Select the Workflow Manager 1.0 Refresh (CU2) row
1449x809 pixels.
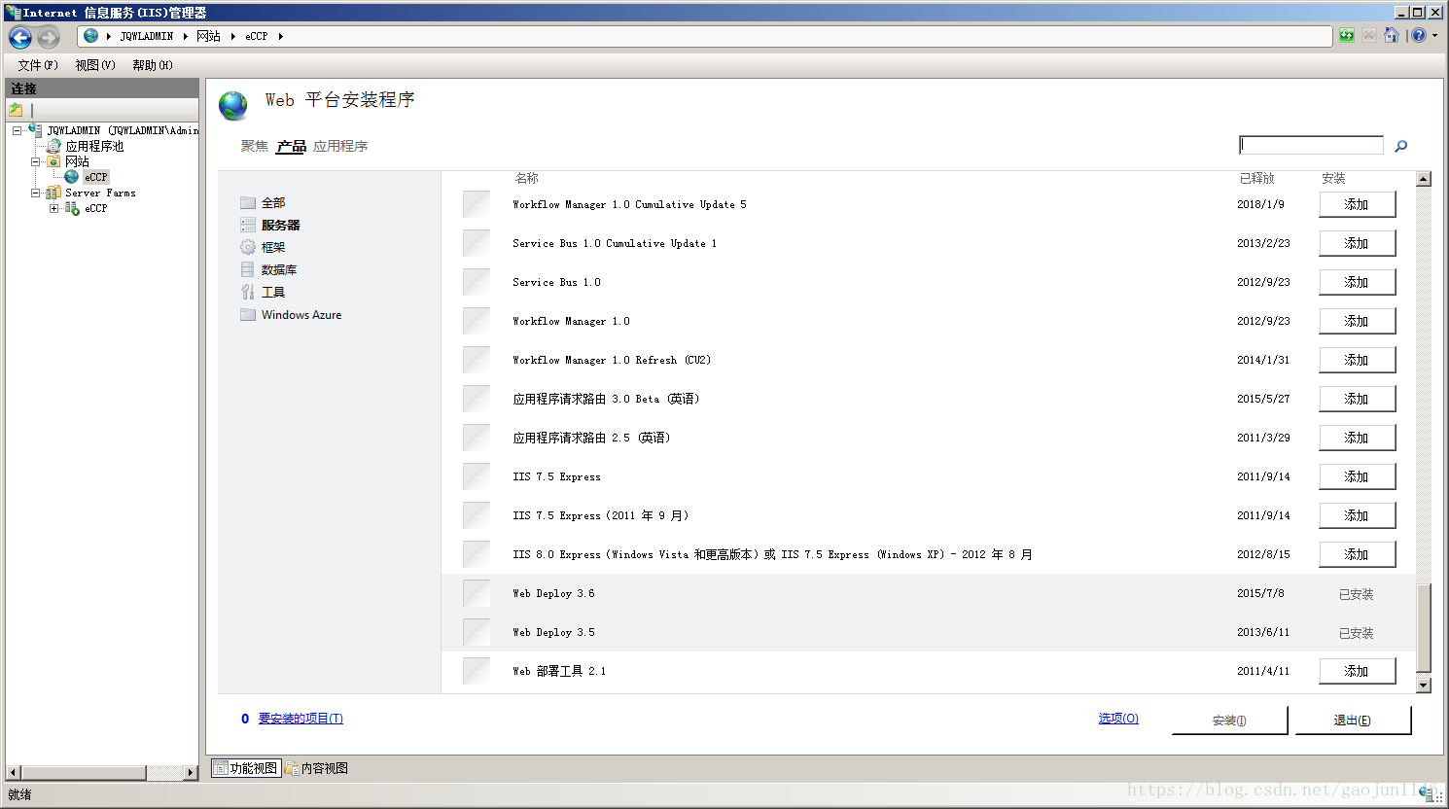pos(929,360)
